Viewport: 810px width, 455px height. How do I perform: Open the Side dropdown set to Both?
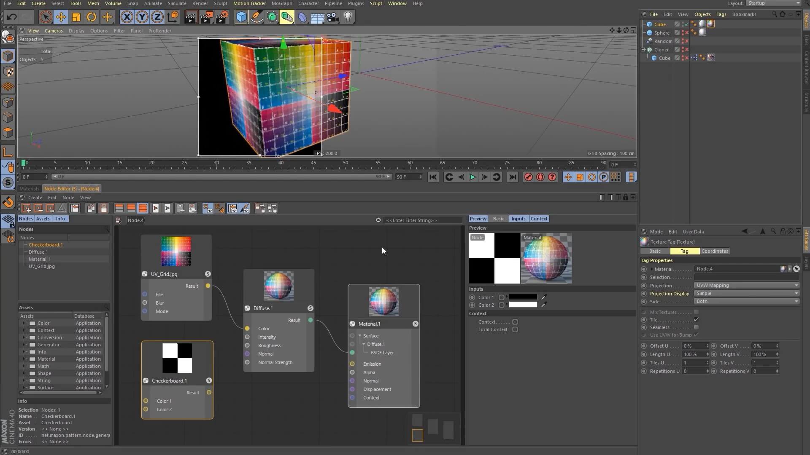[x=746, y=301]
